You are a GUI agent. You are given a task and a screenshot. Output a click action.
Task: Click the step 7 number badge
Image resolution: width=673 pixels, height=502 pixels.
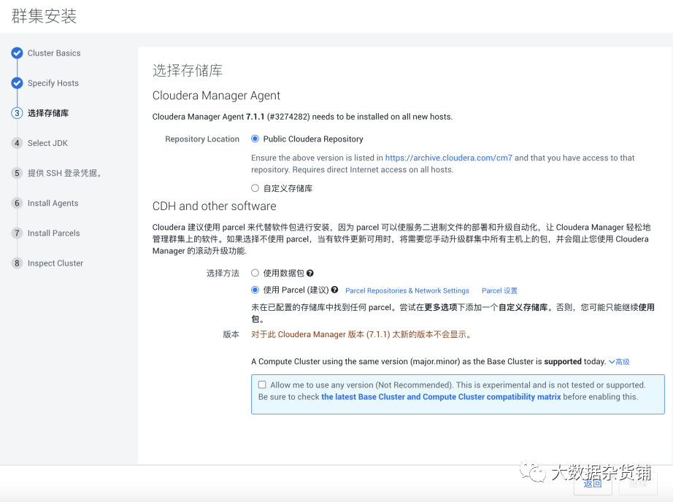pyautogui.click(x=17, y=233)
